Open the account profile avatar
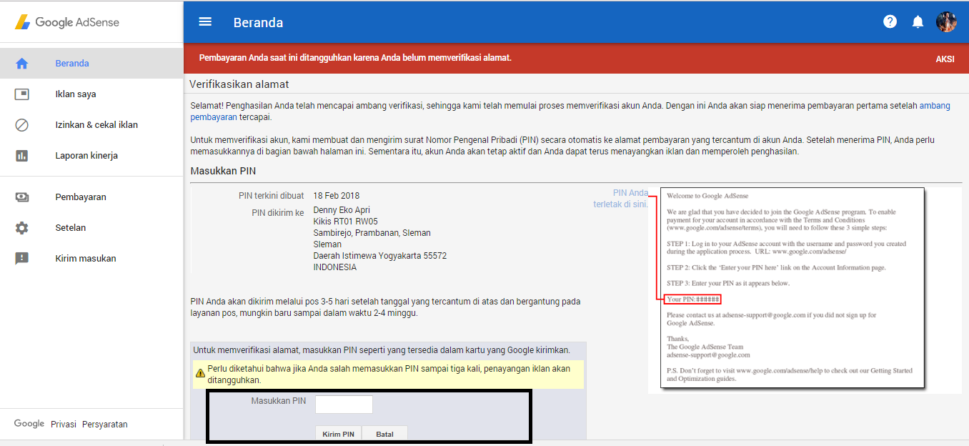Viewport: 969px width, 446px height. click(x=946, y=21)
